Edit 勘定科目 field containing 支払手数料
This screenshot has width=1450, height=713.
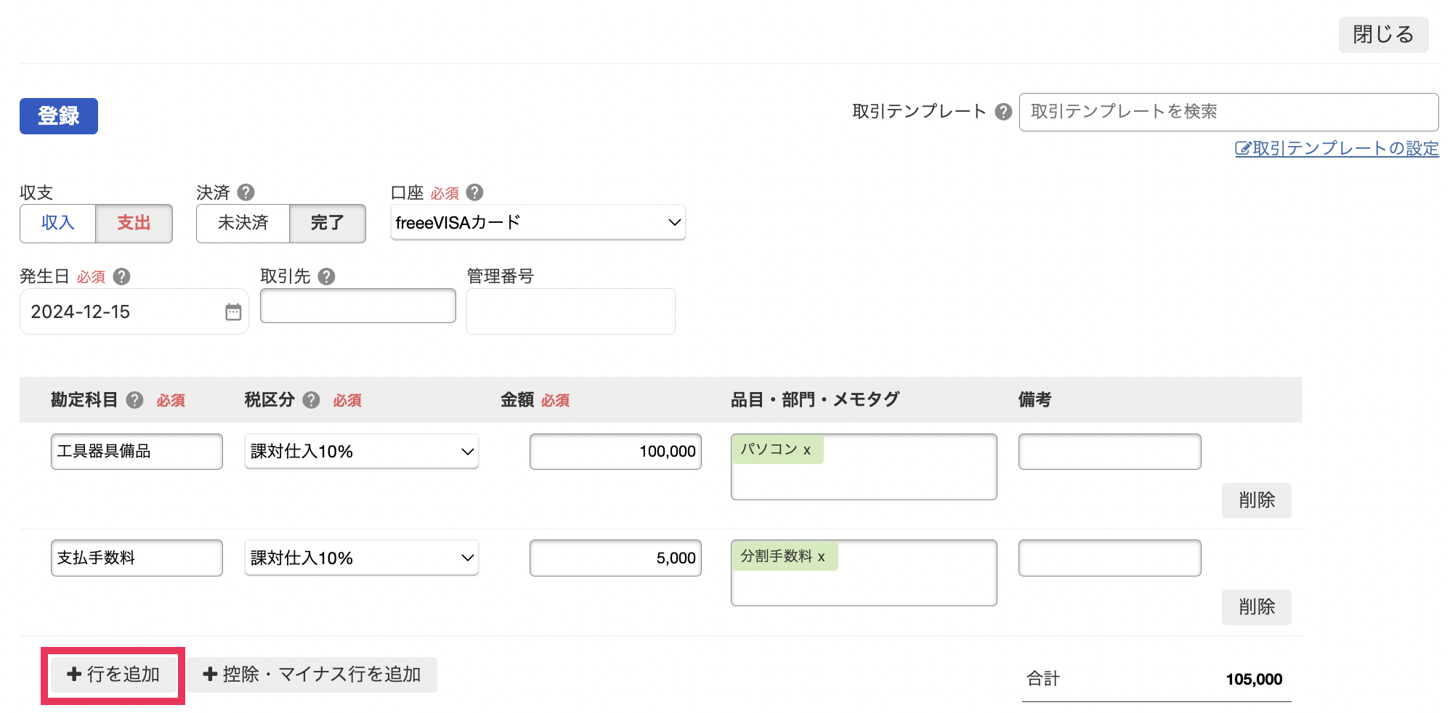click(x=137, y=558)
